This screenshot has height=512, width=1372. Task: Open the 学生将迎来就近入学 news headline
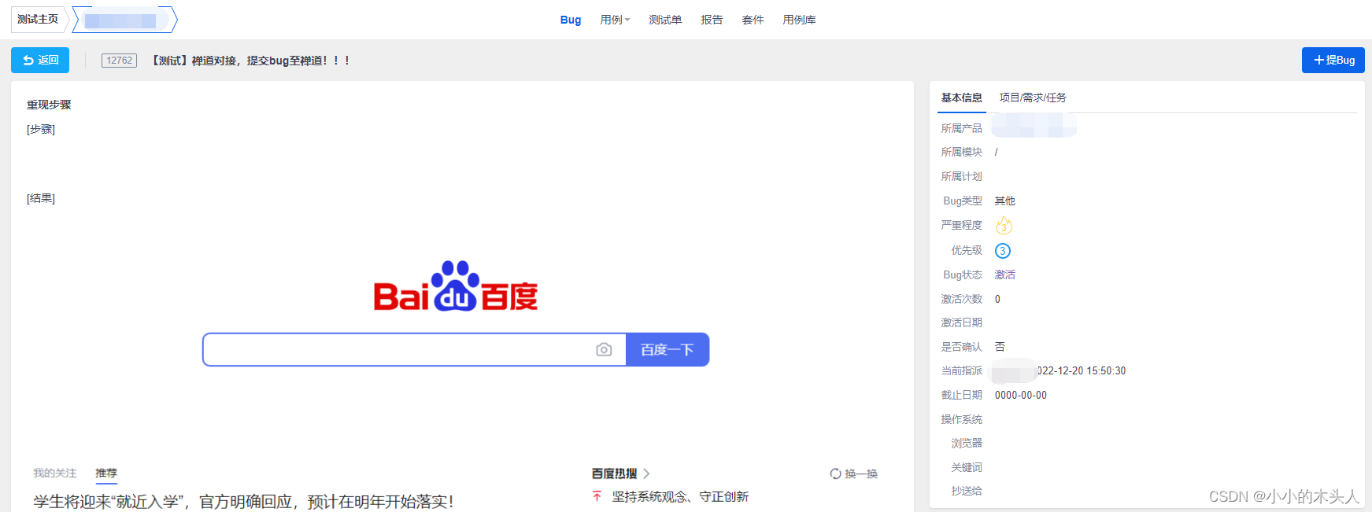click(x=243, y=502)
